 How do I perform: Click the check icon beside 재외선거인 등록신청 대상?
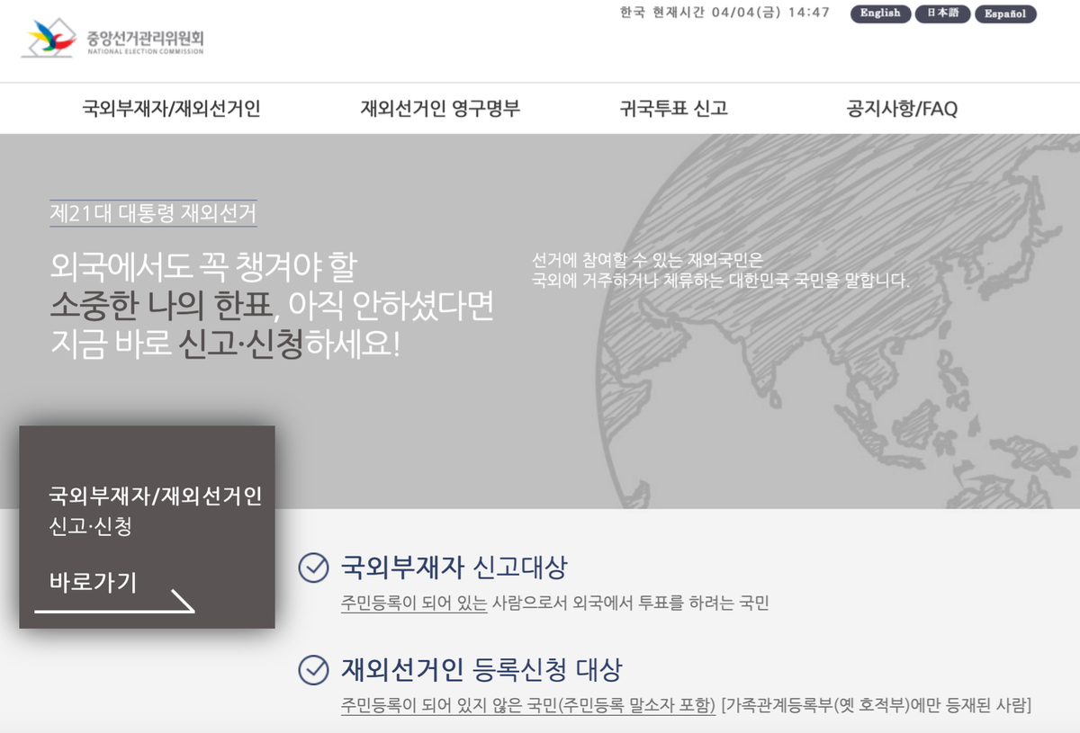pos(313,670)
